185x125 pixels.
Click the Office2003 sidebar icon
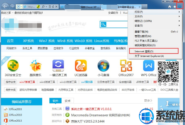(x=6, y=109)
